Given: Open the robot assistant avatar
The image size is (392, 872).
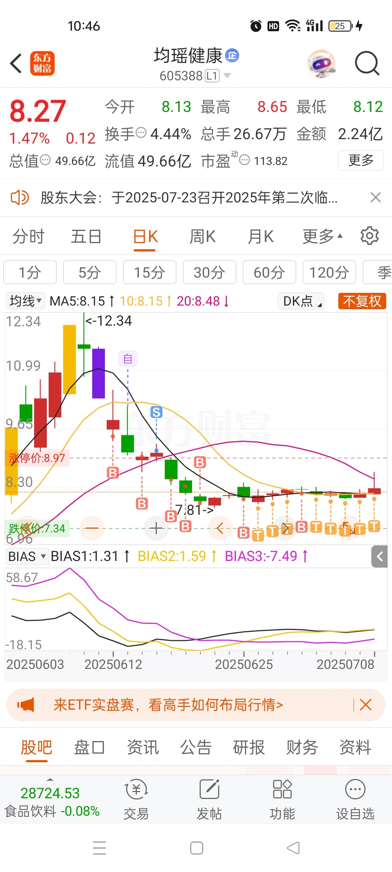Looking at the screenshot, I should (322, 64).
